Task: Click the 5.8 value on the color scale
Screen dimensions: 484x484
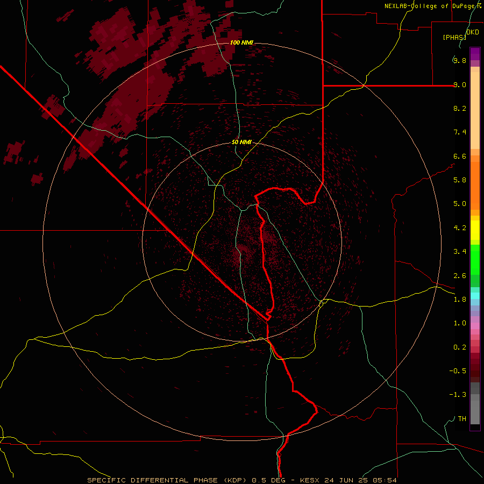Action: (460, 180)
